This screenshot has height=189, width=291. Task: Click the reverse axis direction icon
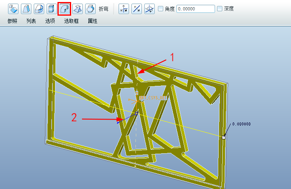[x=137, y=8]
